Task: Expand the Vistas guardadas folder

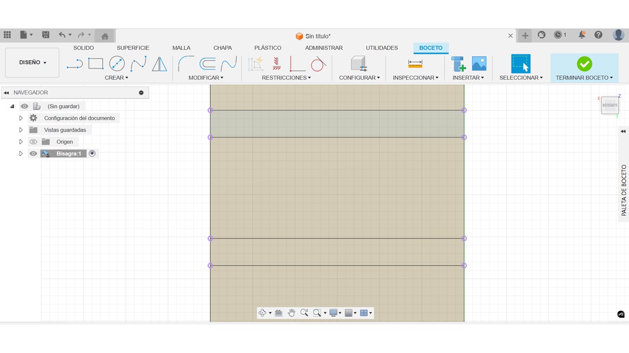Action: (x=21, y=130)
